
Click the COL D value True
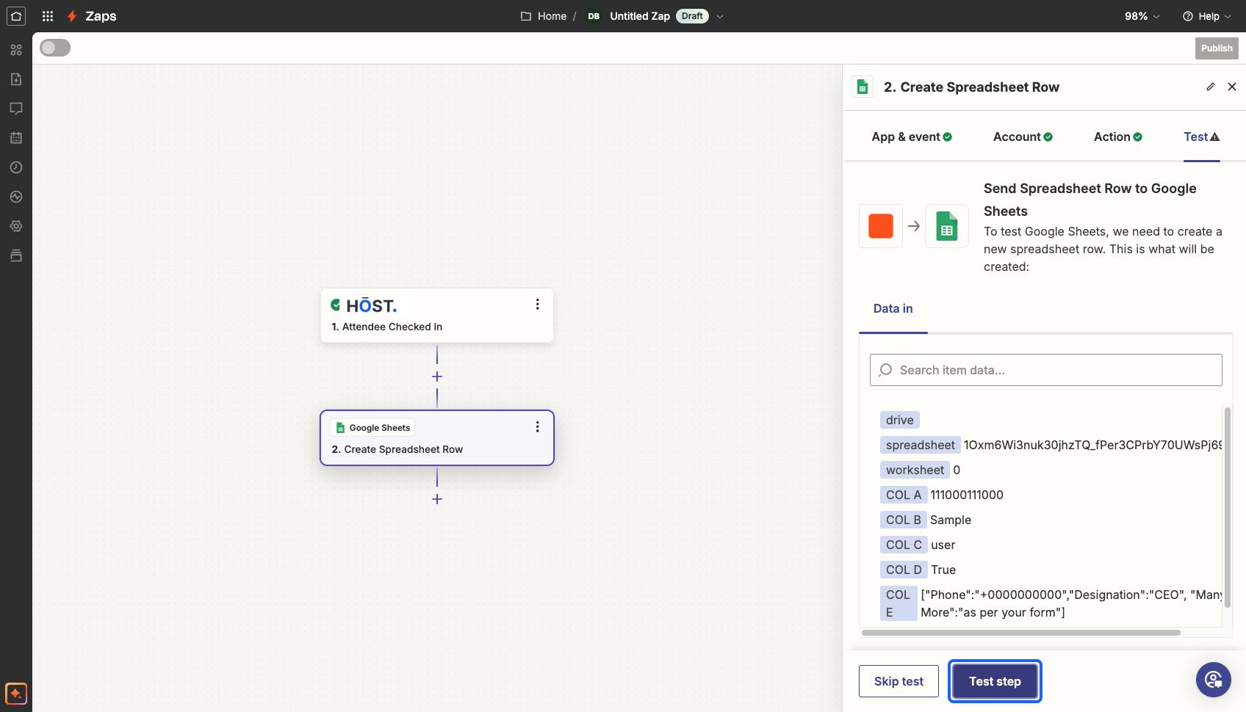943,570
